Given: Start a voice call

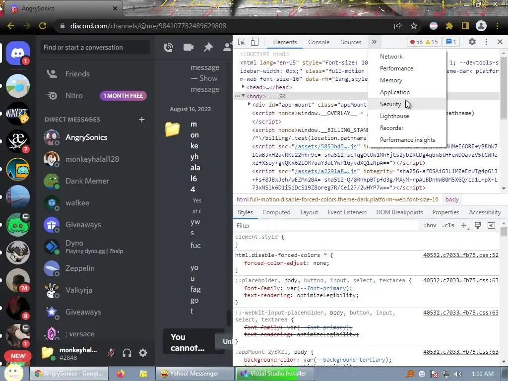Looking at the screenshot, I should [x=168, y=48].
